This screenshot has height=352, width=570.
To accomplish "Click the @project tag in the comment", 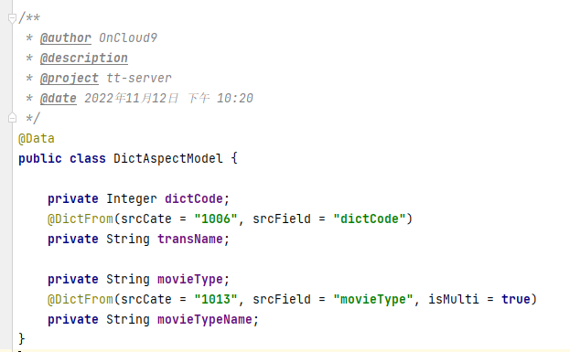I will tap(69, 78).
